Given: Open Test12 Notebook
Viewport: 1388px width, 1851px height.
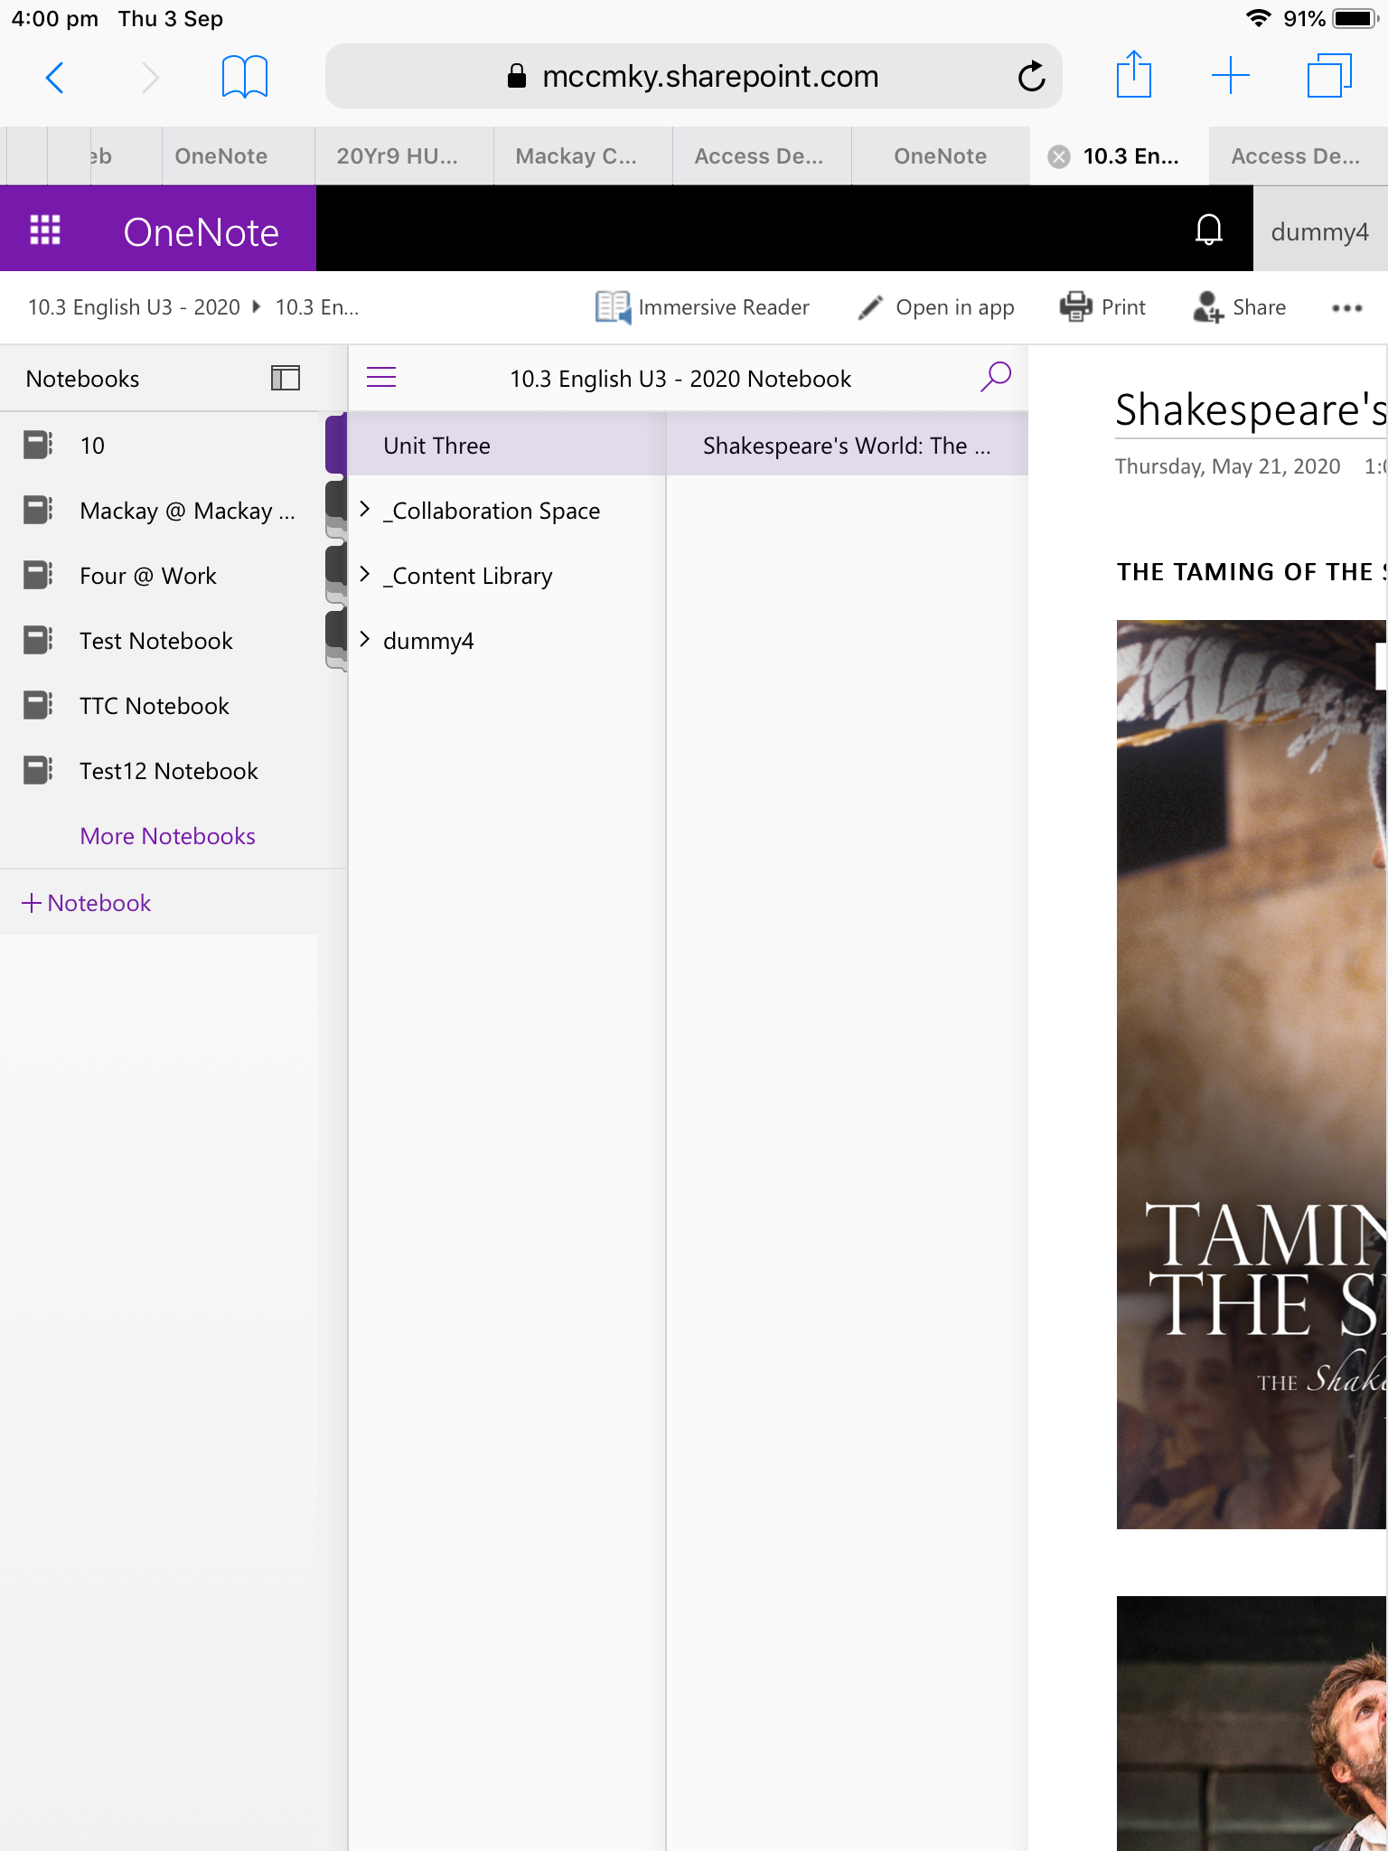Looking at the screenshot, I should tap(169, 771).
